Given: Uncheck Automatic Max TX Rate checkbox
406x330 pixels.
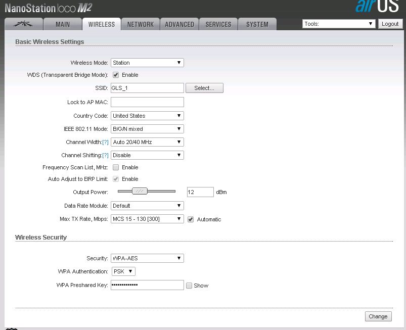Looking at the screenshot, I should pyautogui.click(x=191, y=219).
